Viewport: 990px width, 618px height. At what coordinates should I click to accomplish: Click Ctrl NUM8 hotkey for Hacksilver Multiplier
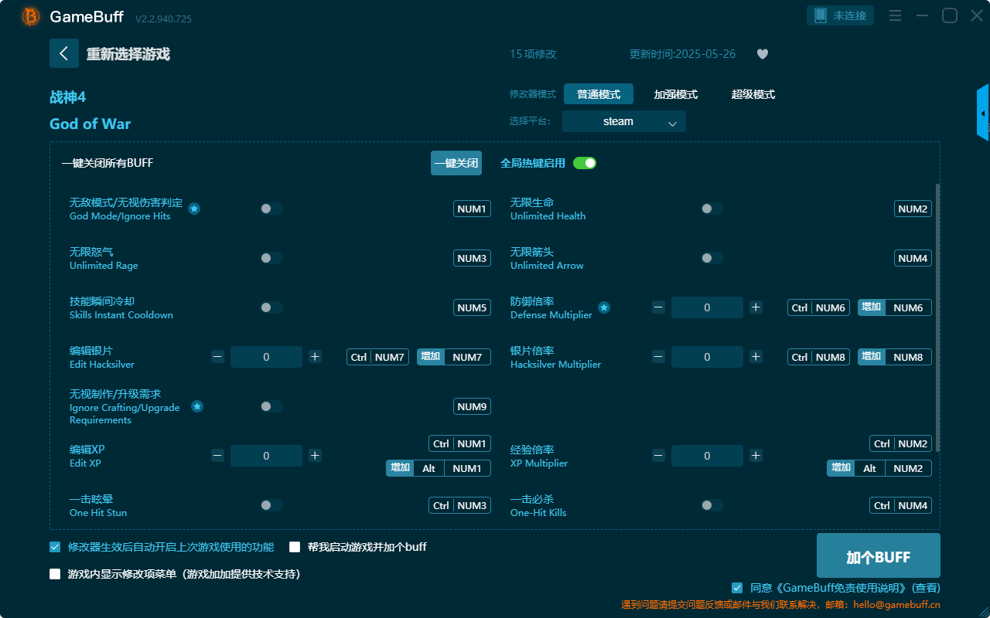point(818,357)
